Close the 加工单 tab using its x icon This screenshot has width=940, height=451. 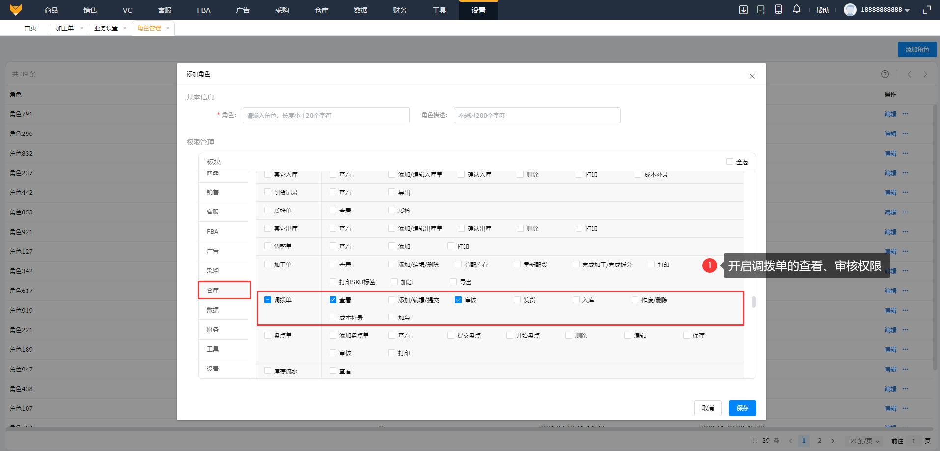coord(82,28)
